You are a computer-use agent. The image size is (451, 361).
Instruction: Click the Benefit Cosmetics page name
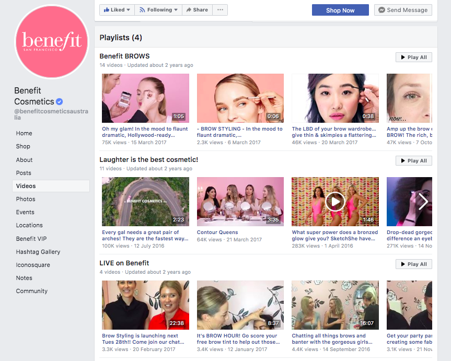[34, 96]
